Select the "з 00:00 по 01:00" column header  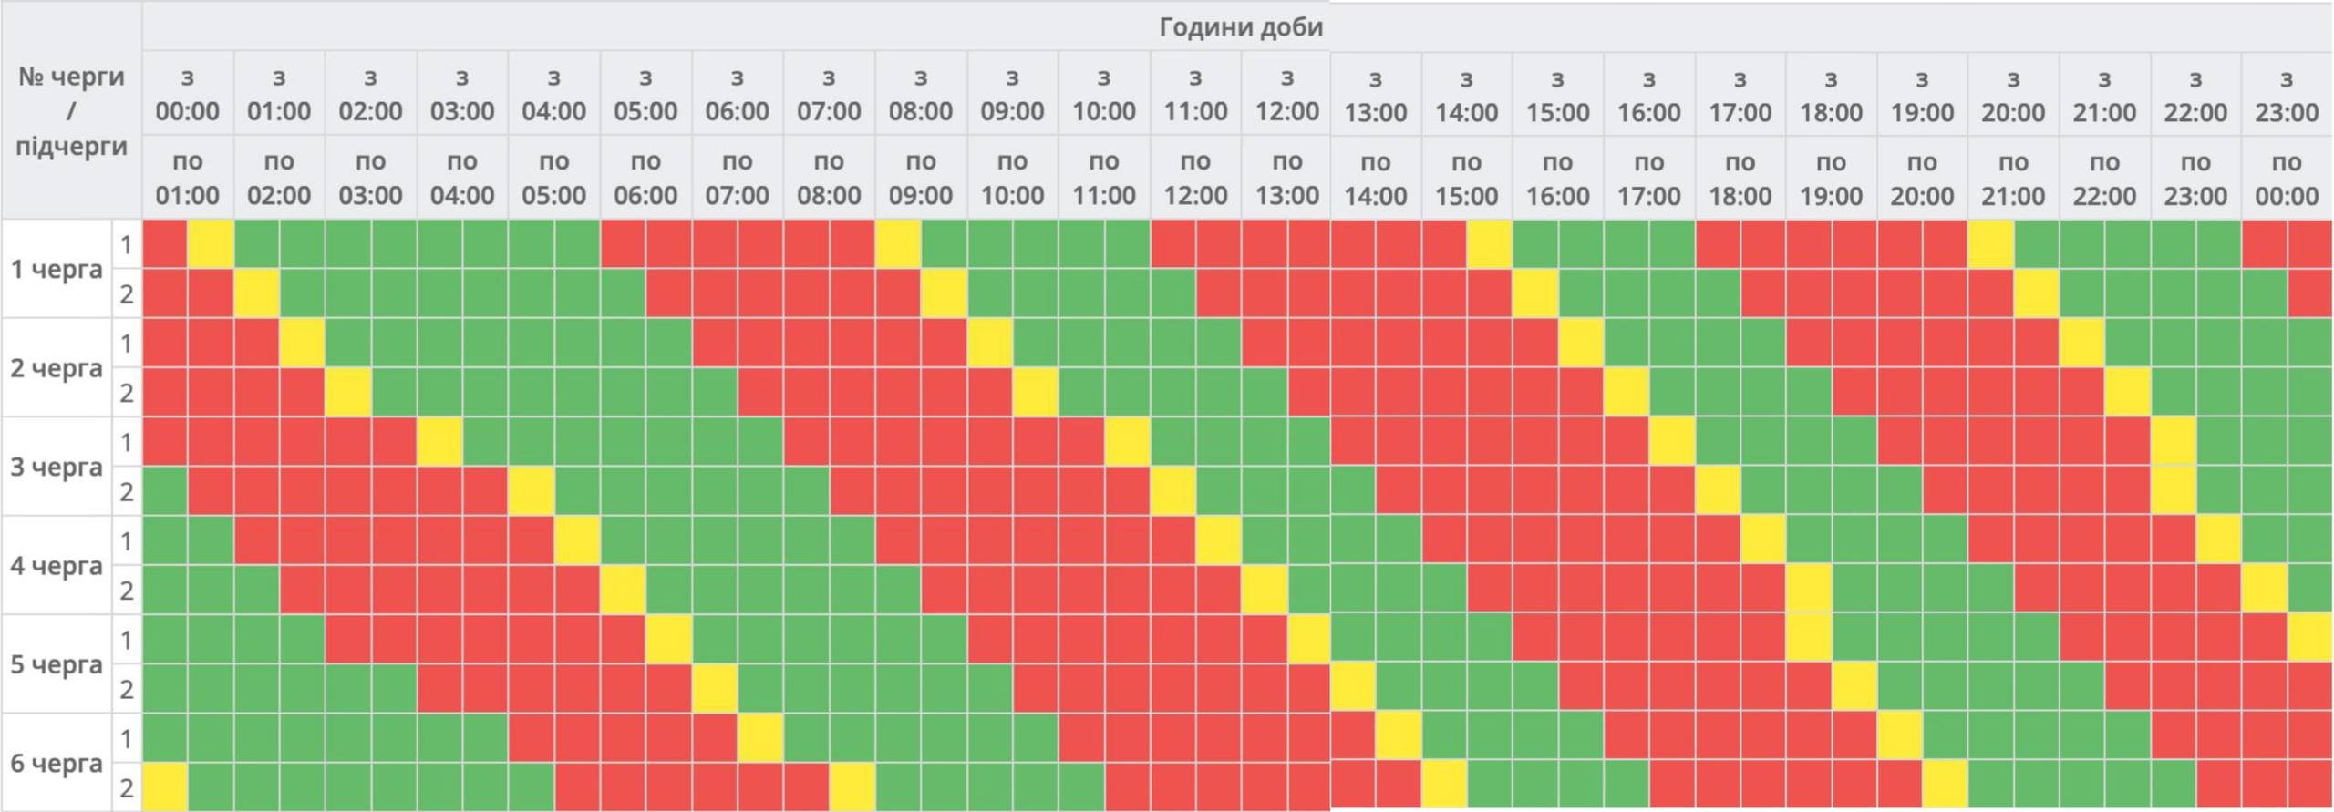(187, 137)
